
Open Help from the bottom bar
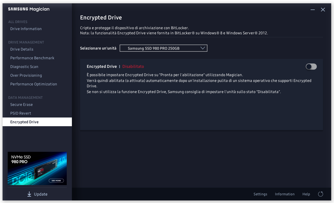[306, 194]
